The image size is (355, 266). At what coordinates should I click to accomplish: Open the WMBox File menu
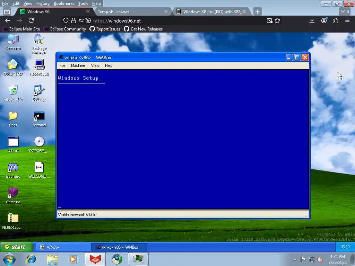62,65
